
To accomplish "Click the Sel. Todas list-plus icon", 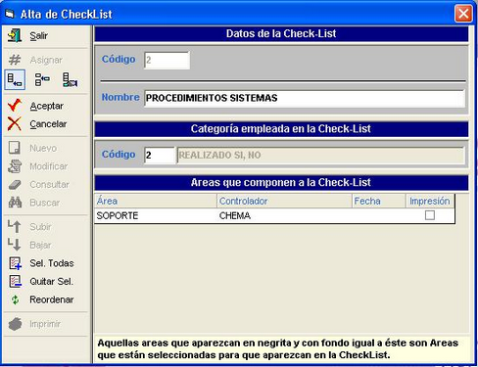I will click(x=16, y=263).
